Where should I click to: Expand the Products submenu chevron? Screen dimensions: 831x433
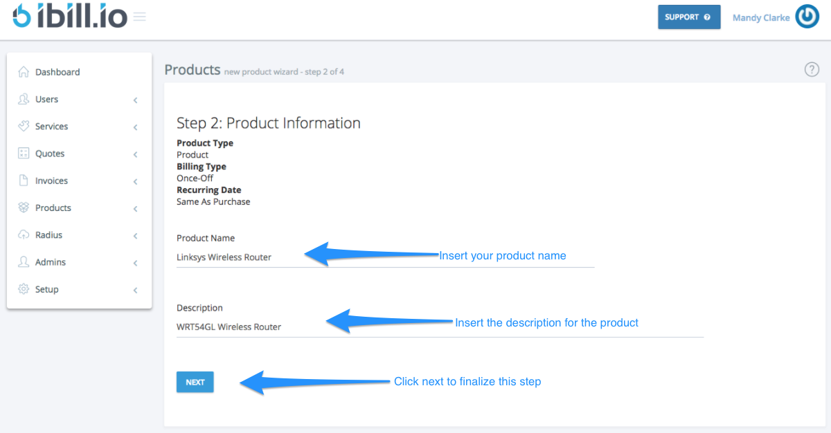click(x=136, y=209)
